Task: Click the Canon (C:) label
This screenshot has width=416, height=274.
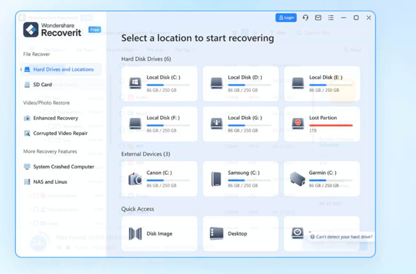Action: [x=159, y=172]
